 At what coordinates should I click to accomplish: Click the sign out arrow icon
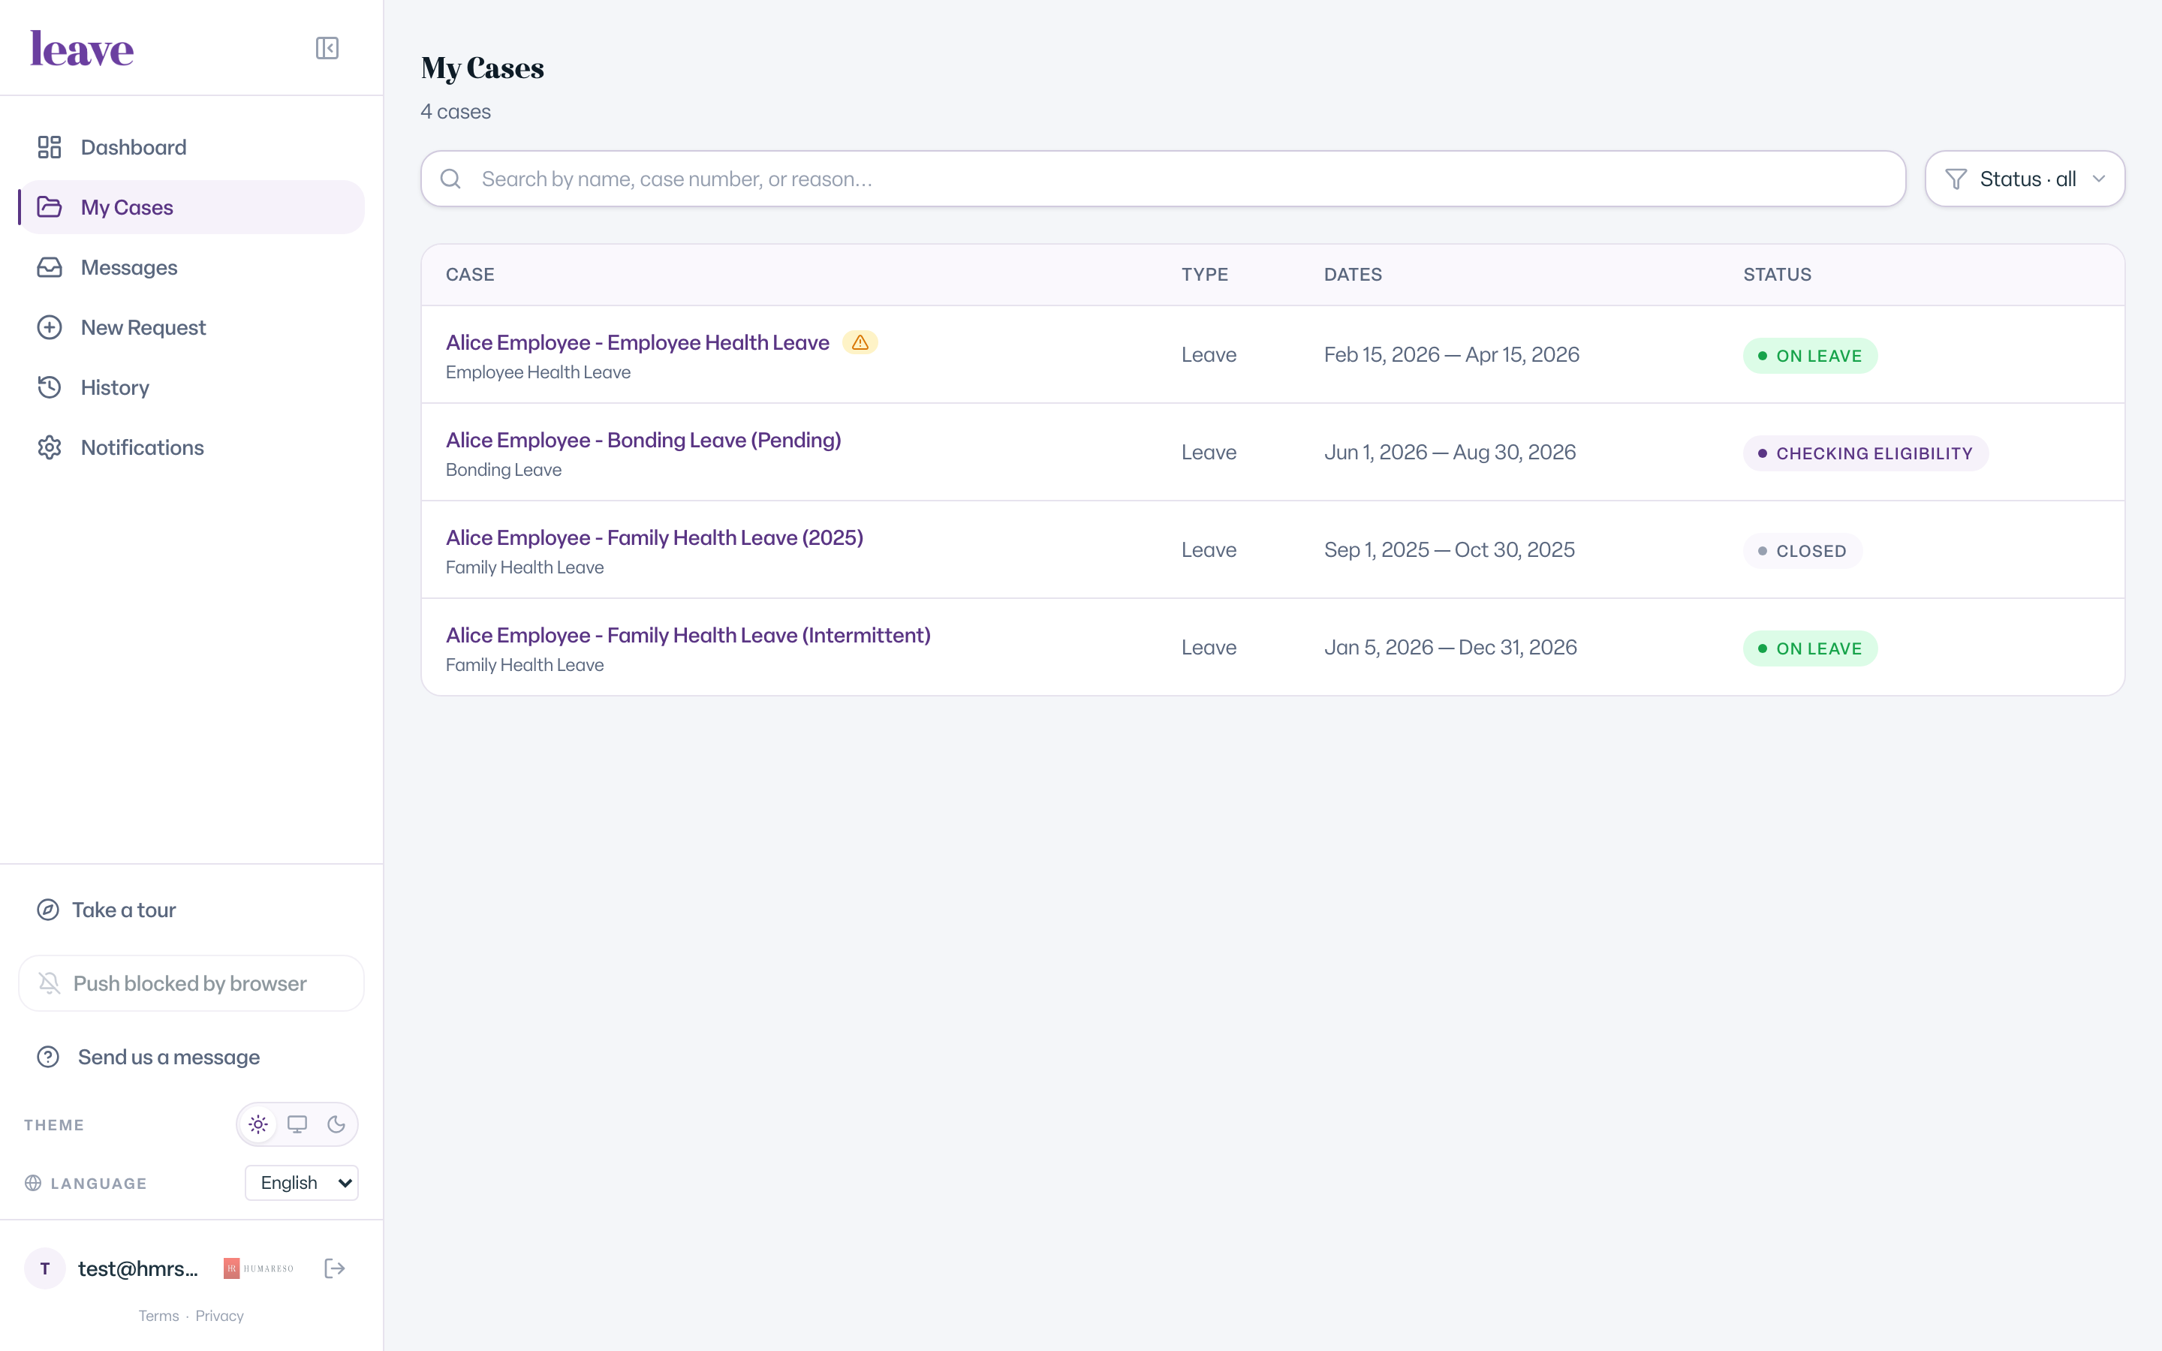(335, 1268)
